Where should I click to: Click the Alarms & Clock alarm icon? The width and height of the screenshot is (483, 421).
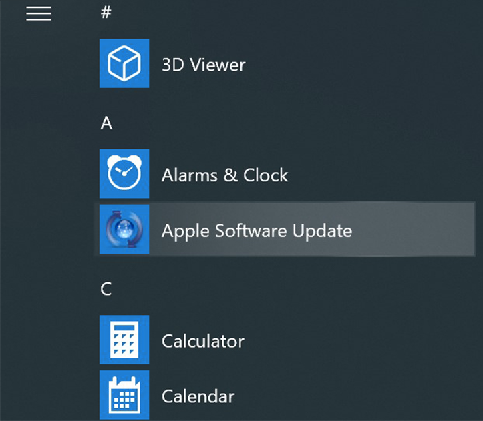(x=124, y=173)
